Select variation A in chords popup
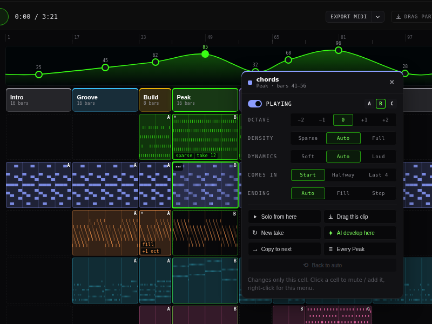432x324 pixels. pos(369,104)
